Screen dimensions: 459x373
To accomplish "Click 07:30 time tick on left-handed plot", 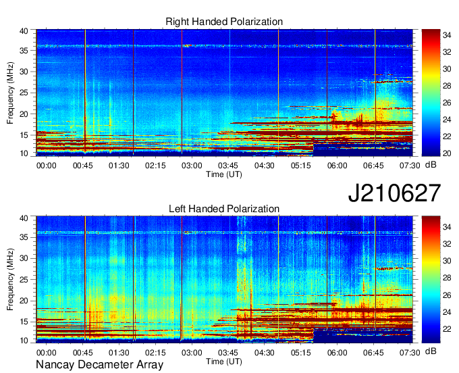I will pos(410,353).
